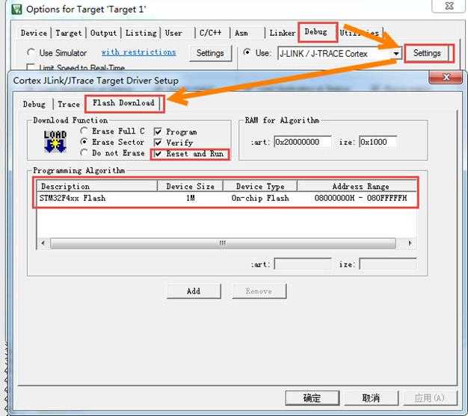Toggle the Reset and Run checkbox
This screenshot has width=468, height=416.
click(158, 154)
